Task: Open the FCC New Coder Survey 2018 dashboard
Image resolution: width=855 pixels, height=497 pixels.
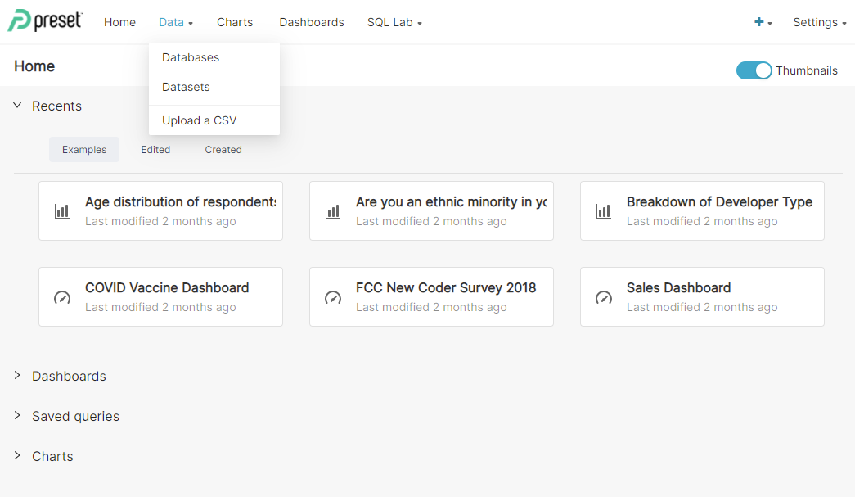Action: point(447,287)
